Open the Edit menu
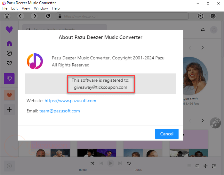The image size is (224, 175). click(14, 8)
